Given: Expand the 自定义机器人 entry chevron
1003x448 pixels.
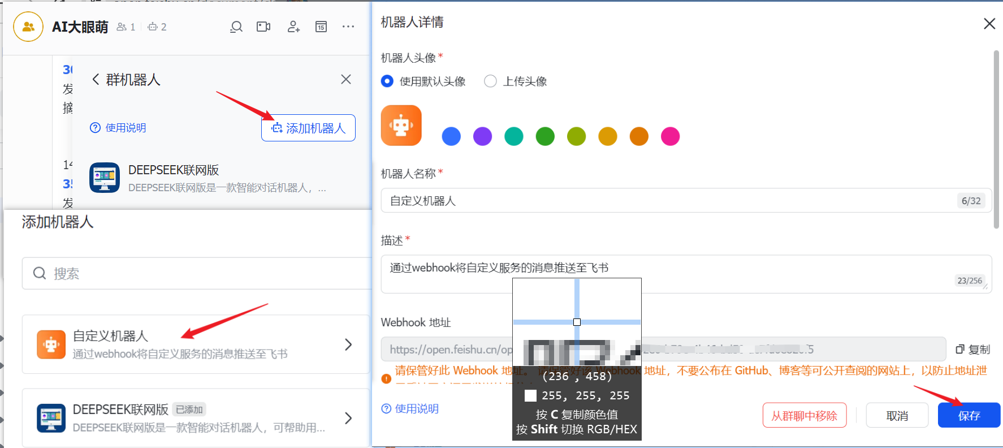Looking at the screenshot, I should [x=348, y=344].
